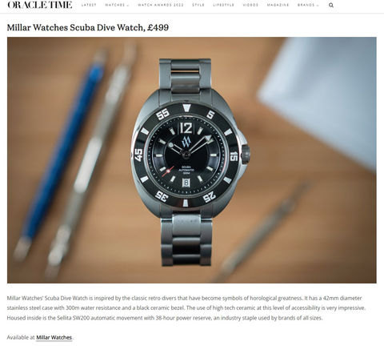384x346 pixels.
Task: Click the watch bracelet below the case
Action: pyautogui.click(x=186, y=238)
